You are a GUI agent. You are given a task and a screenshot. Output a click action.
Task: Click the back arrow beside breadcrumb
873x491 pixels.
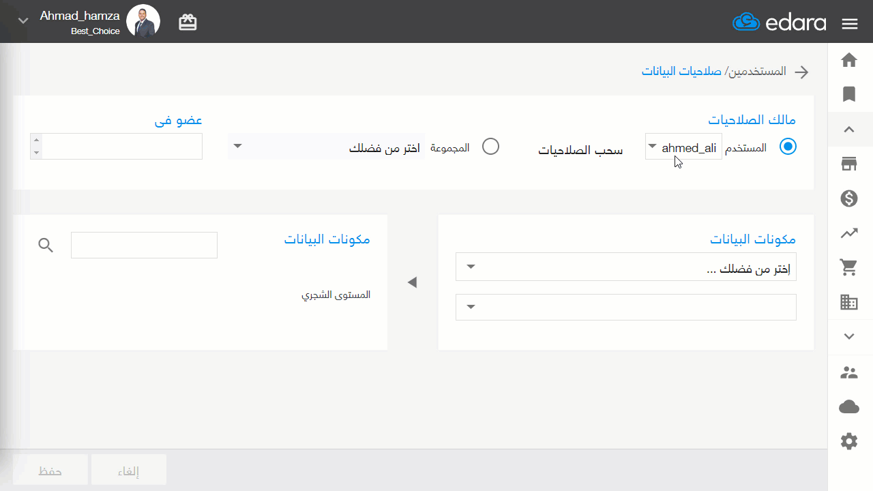[x=802, y=72]
